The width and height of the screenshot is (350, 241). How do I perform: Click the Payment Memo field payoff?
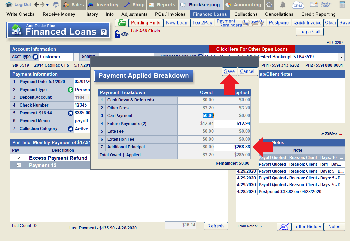(82, 121)
